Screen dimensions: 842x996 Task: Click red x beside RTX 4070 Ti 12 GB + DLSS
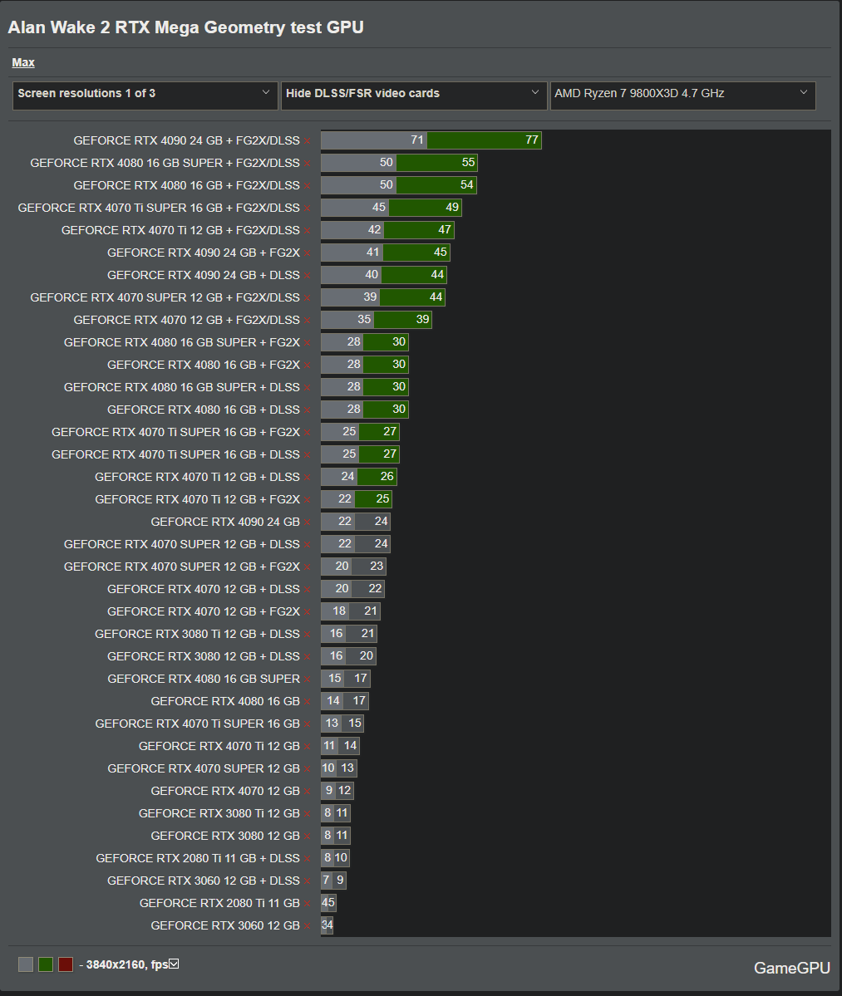(308, 478)
